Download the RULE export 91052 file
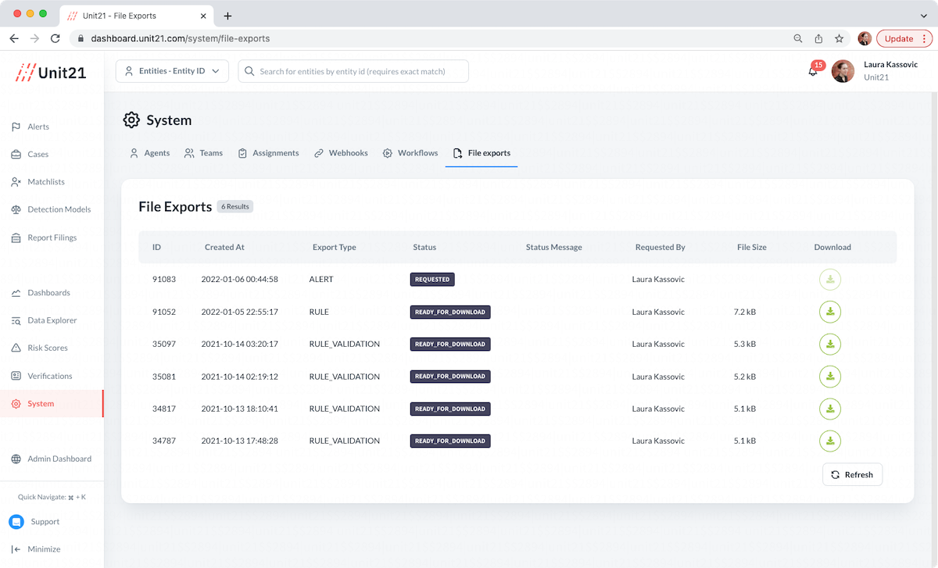This screenshot has width=938, height=568. (x=829, y=312)
